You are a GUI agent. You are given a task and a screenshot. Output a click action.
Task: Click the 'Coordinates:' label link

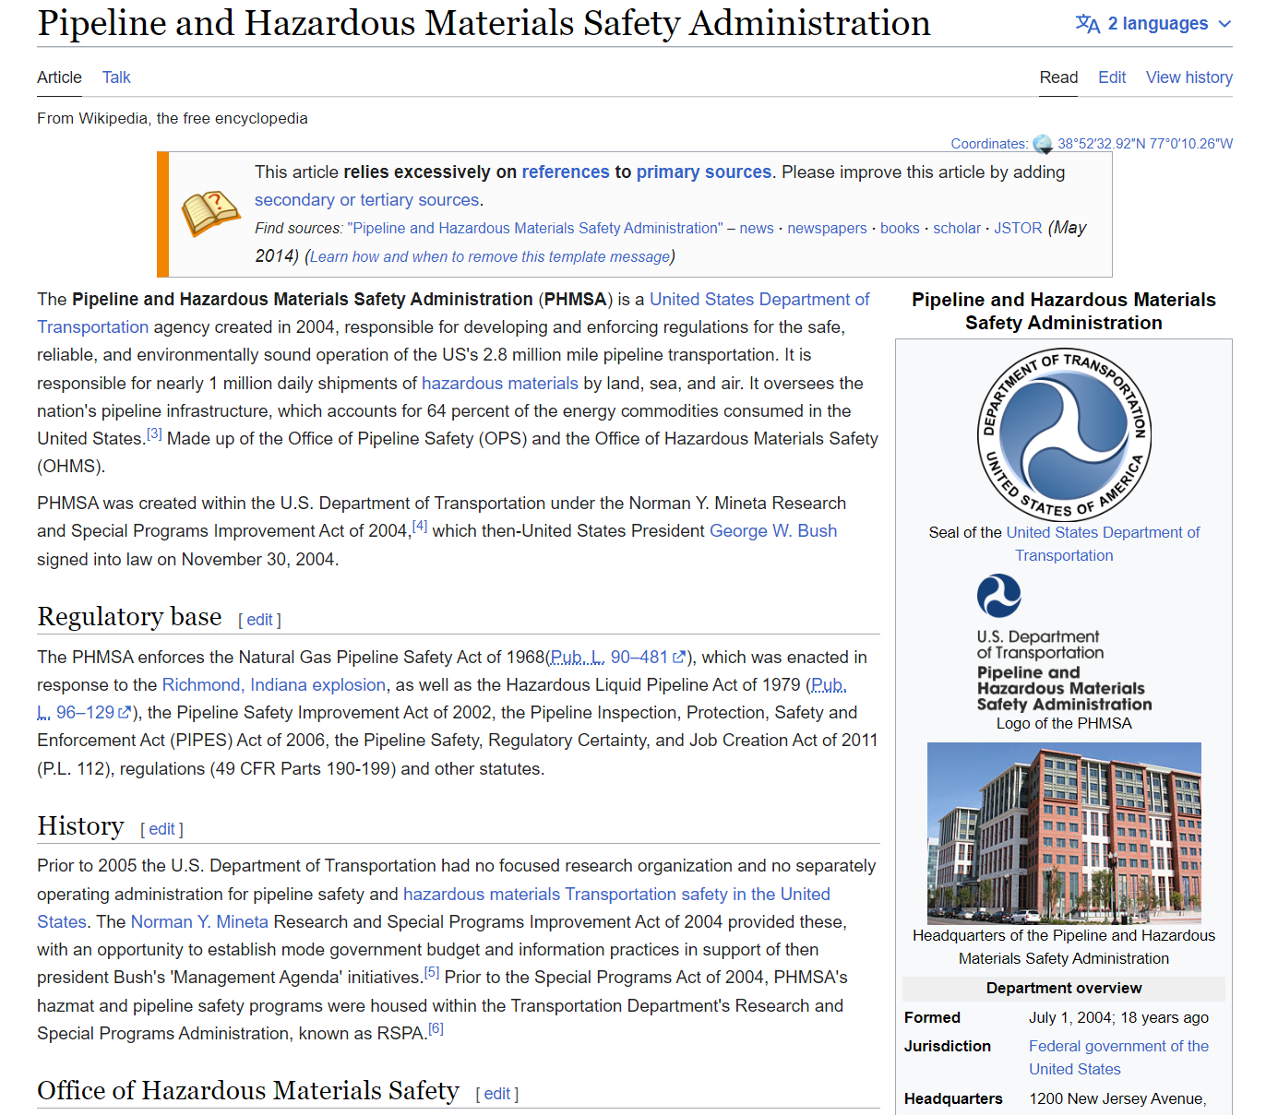tap(989, 144)
